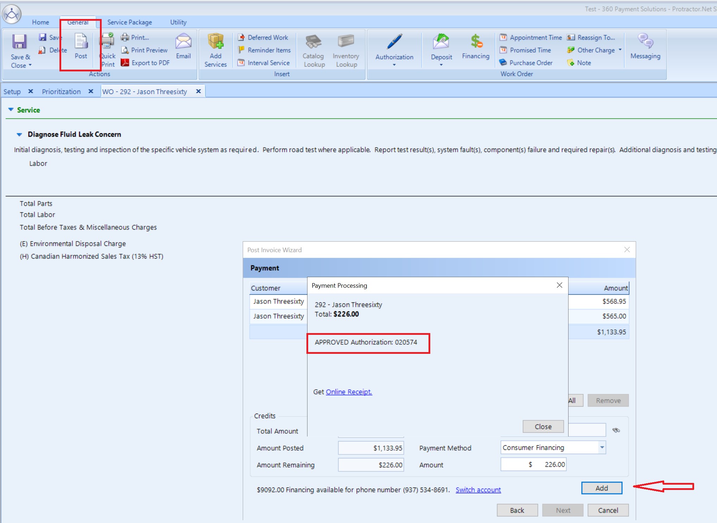The height and width of the screenshot is (523, 717).
Task: Click the Deposit icon
Action: coord(441,42)
